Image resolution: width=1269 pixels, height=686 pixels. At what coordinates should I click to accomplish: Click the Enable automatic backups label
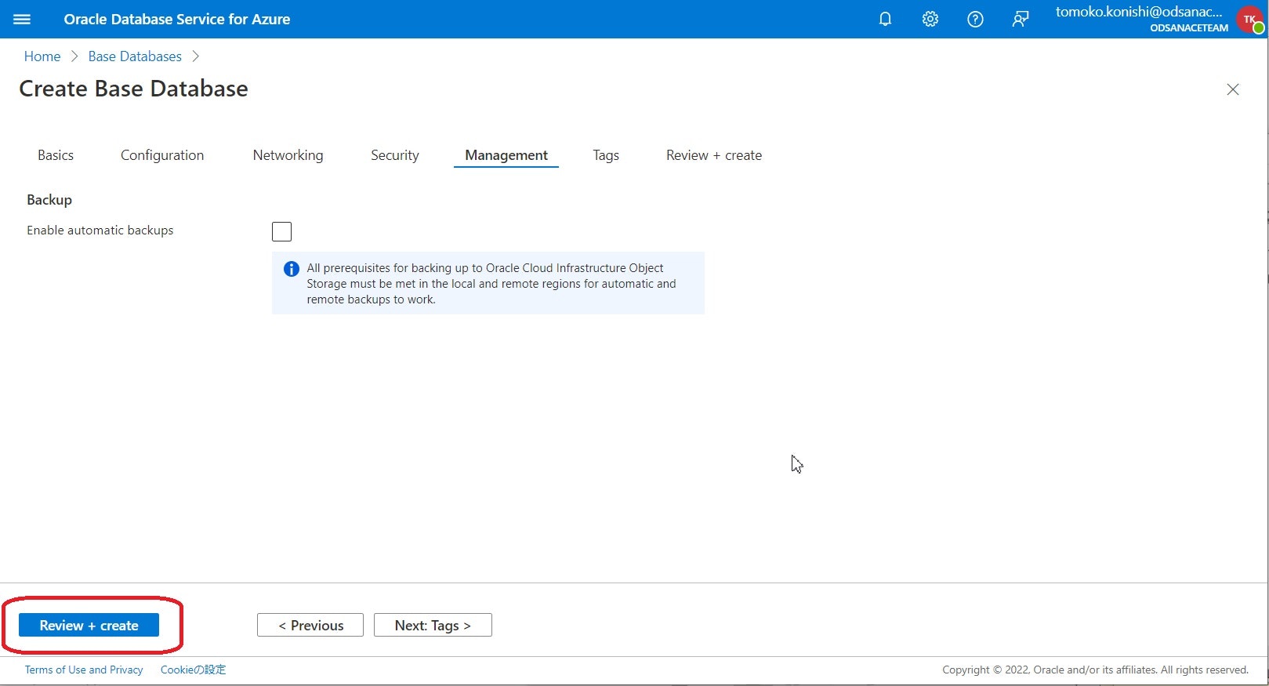100,230
